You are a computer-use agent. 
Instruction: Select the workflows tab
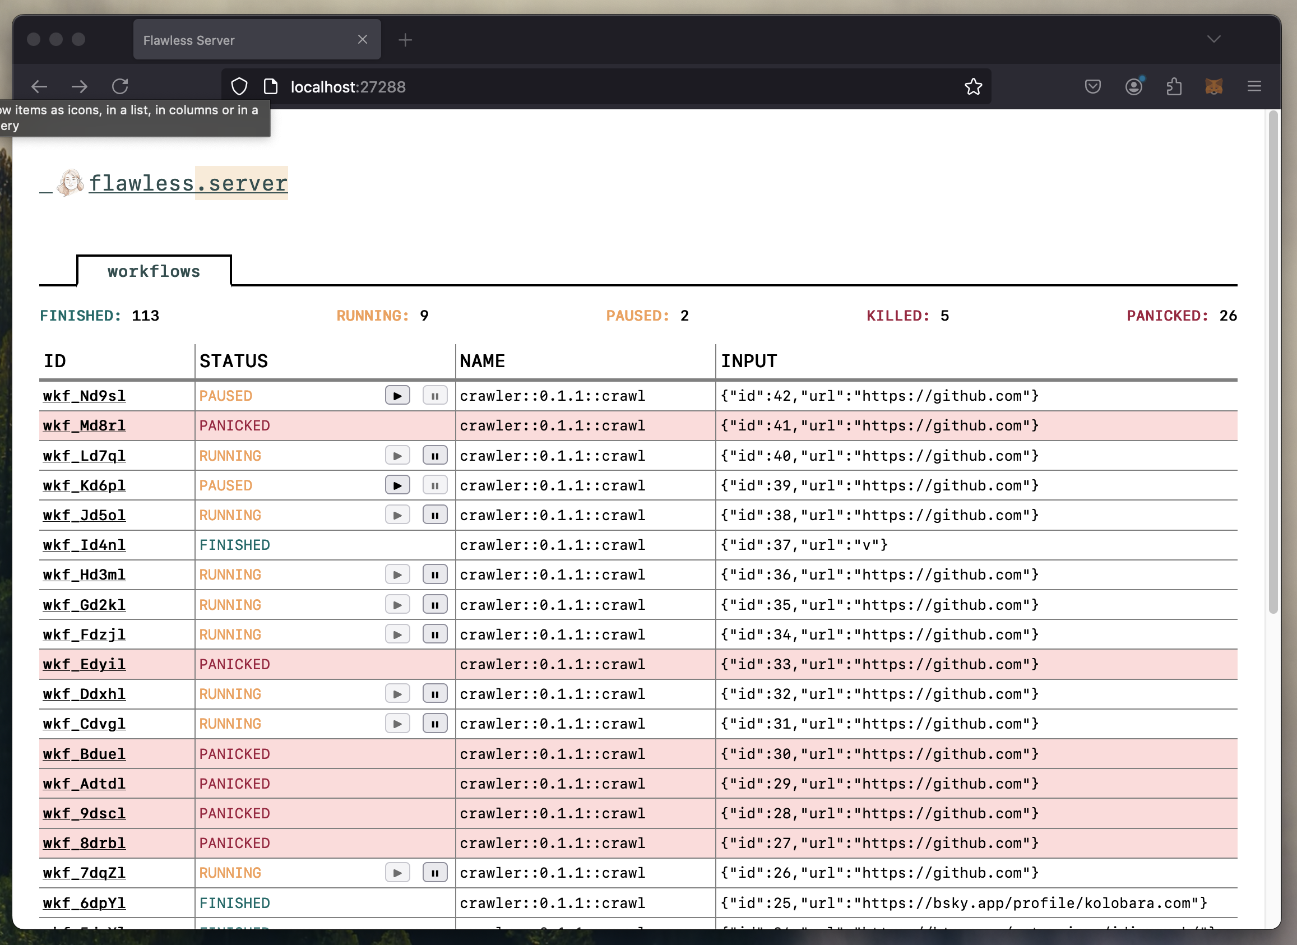[x=153, y=271]
